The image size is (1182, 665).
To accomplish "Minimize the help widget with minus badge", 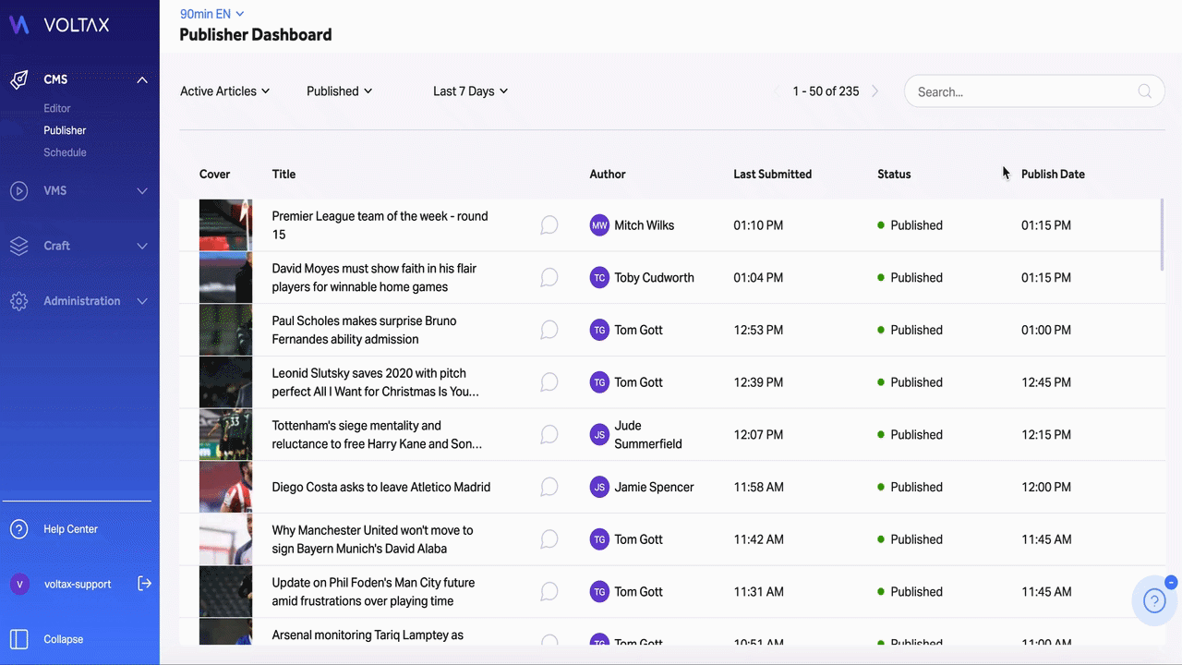I will coord(1171,582).
